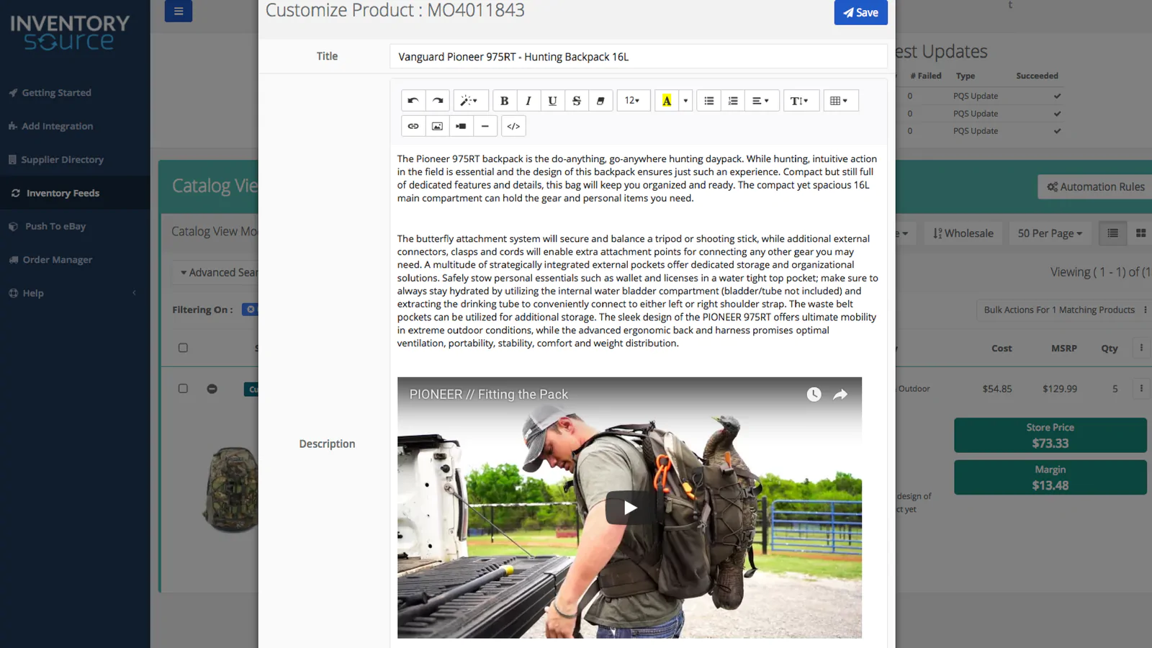Click the eraser to remove font style
This screenshot has height=648, width=1152.
click(x=600, y=101)
